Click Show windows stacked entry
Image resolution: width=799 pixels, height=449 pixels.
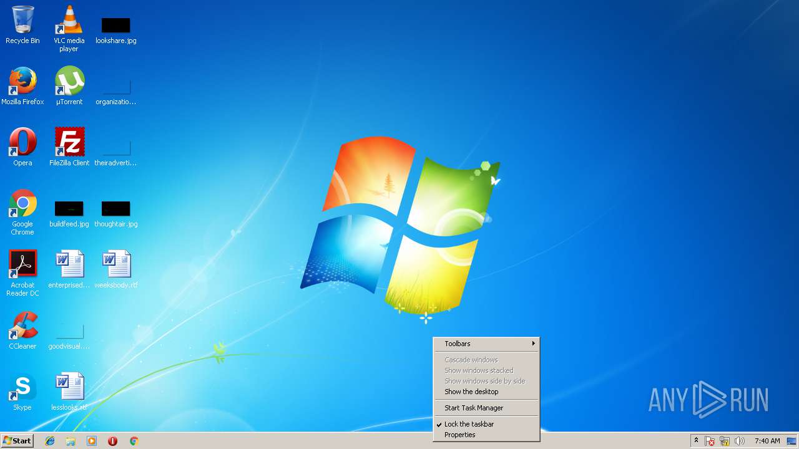click(x=486, y=370)
